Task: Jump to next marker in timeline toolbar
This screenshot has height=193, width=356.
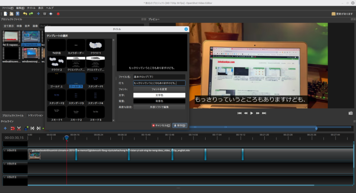Action: coord(39,128)
